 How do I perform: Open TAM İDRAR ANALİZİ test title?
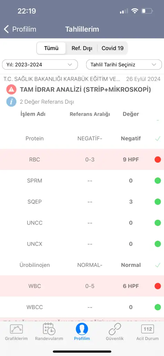tap(85, 89)
